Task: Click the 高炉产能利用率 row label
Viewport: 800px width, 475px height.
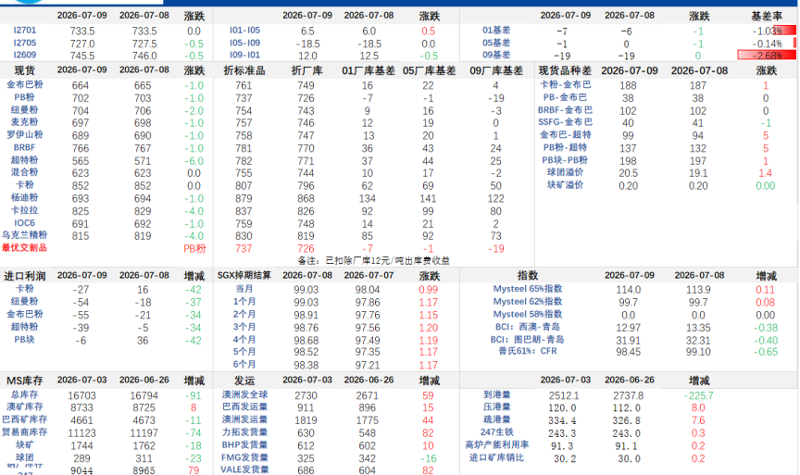Action: (x=496, y=444)
